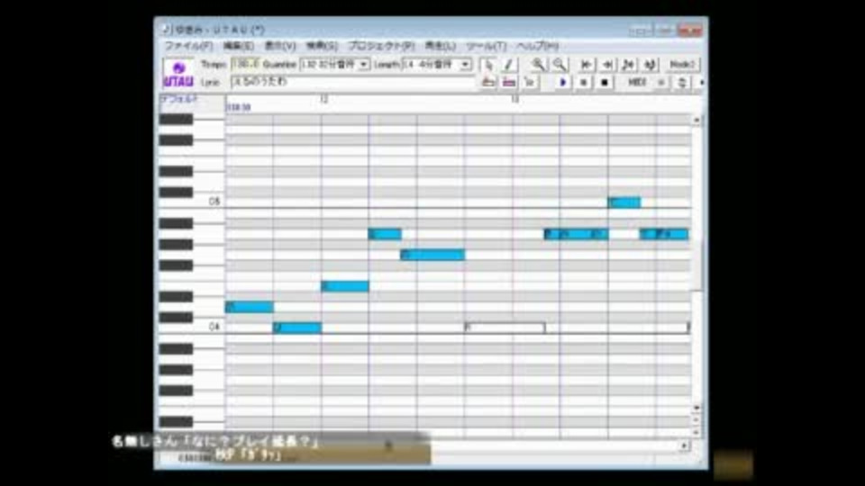Click measure marker 12 on the ruler
This screenshot has width=865, height=486.
pos(323,99)
